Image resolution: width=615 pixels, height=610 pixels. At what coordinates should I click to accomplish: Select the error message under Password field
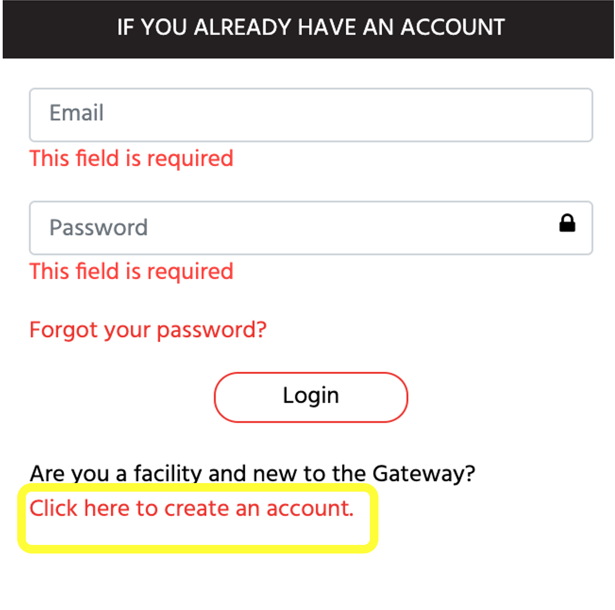[x=131, y=272]
